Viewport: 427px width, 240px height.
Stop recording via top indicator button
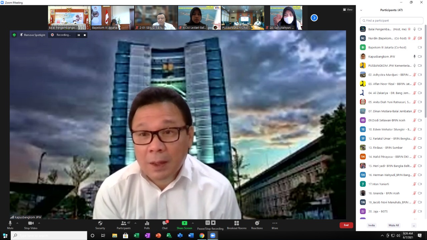coord(85,35)
